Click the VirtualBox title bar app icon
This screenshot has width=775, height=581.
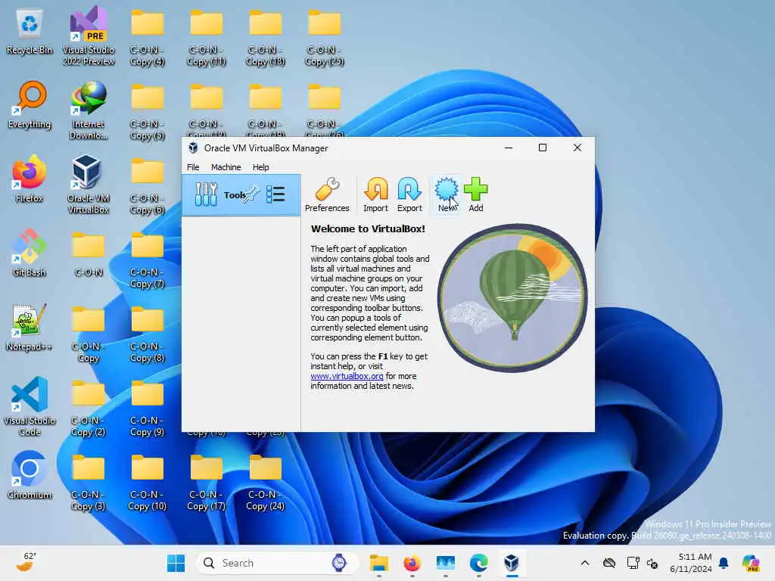click(193, 148)
